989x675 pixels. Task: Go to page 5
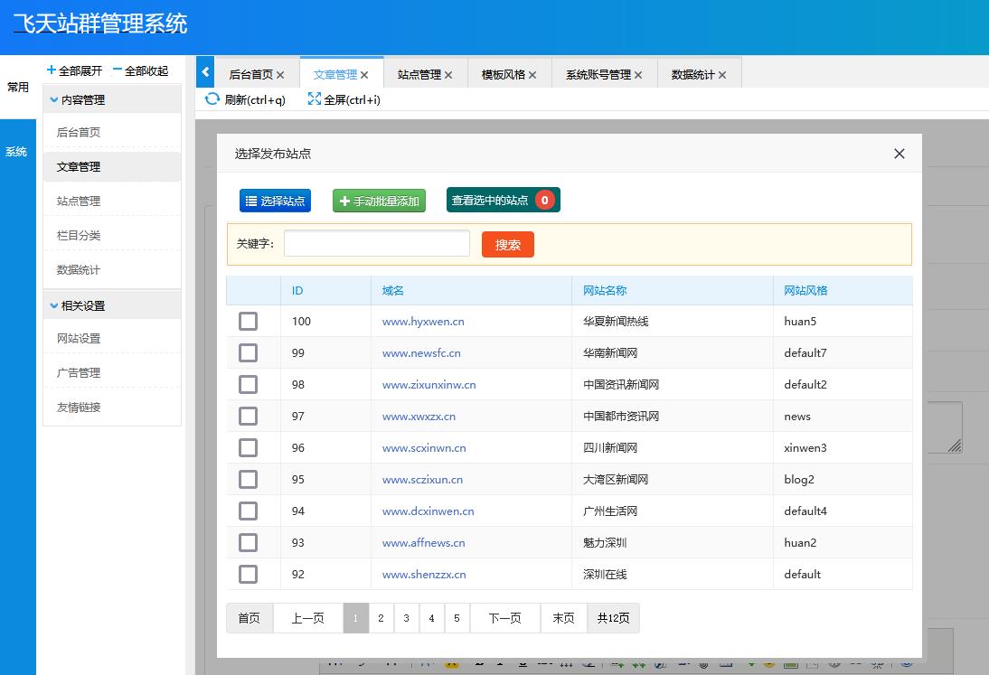pos(457,618)
